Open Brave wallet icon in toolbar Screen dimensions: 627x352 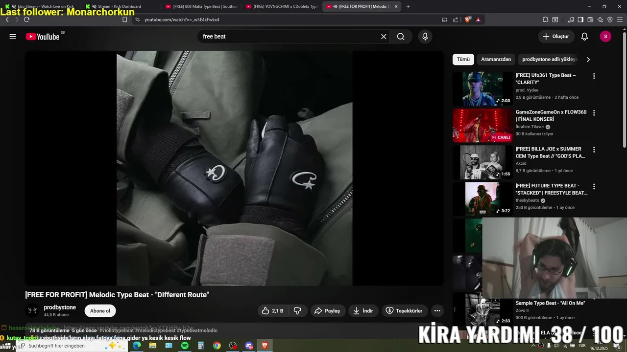(590, 20)
